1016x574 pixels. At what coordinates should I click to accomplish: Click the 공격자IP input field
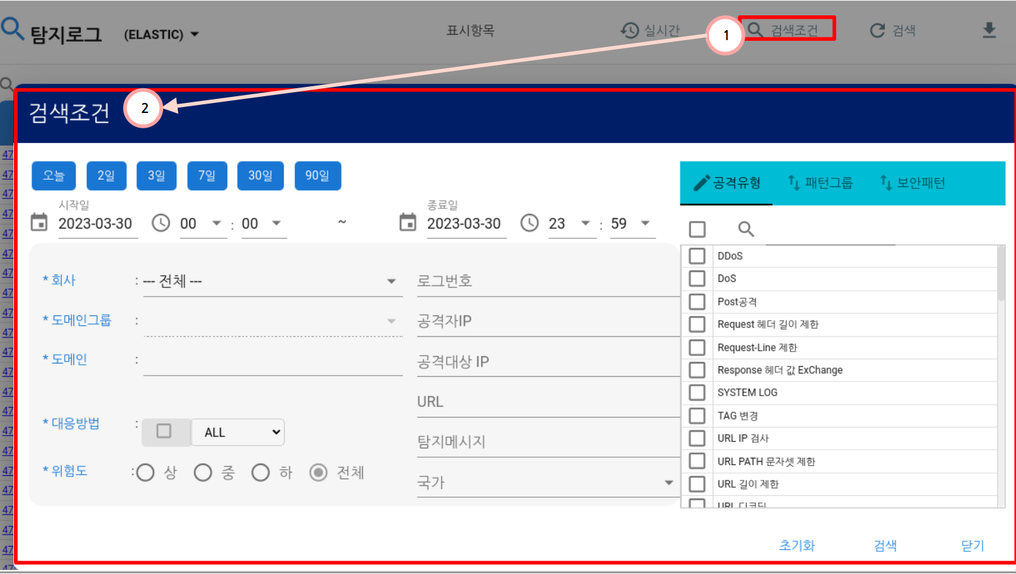click(x=547, y=321)
